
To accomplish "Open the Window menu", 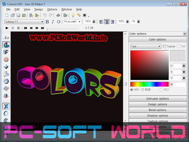I will tap(66, 9).
